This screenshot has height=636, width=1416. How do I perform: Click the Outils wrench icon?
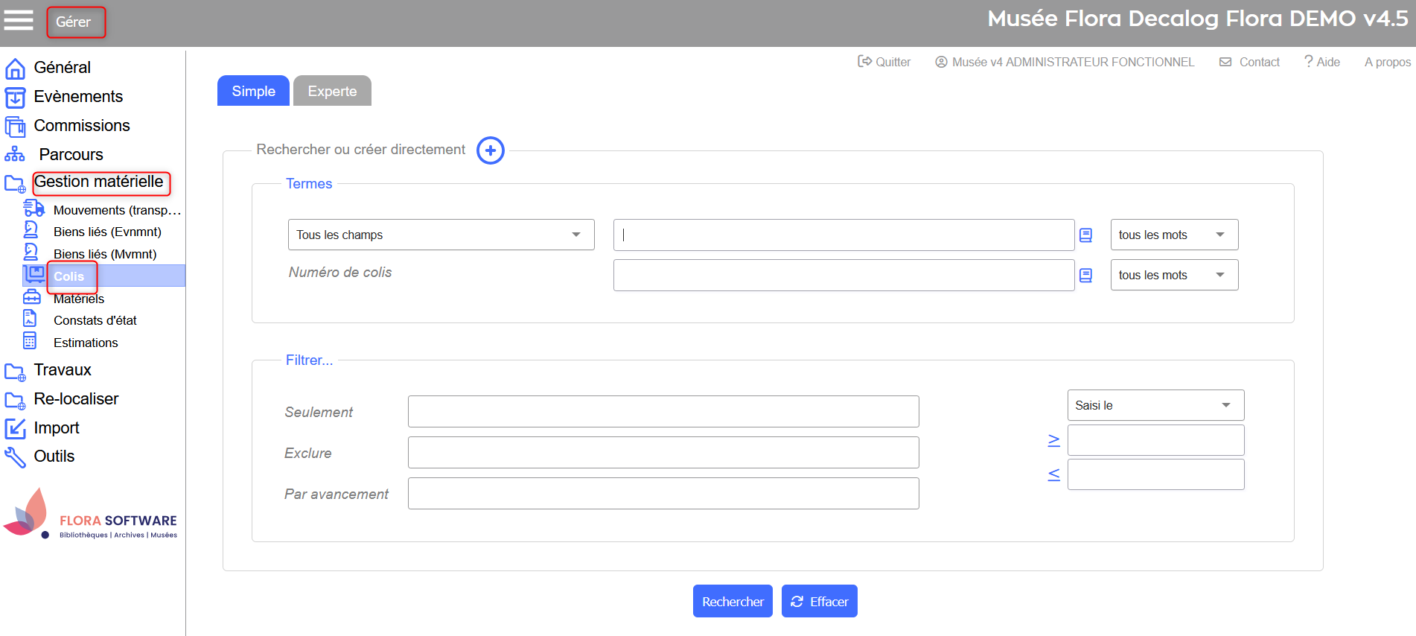click(x=15, y=457)
